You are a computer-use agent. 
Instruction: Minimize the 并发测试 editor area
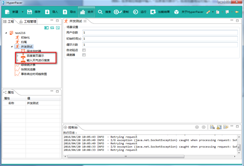[x=232, y=20]
